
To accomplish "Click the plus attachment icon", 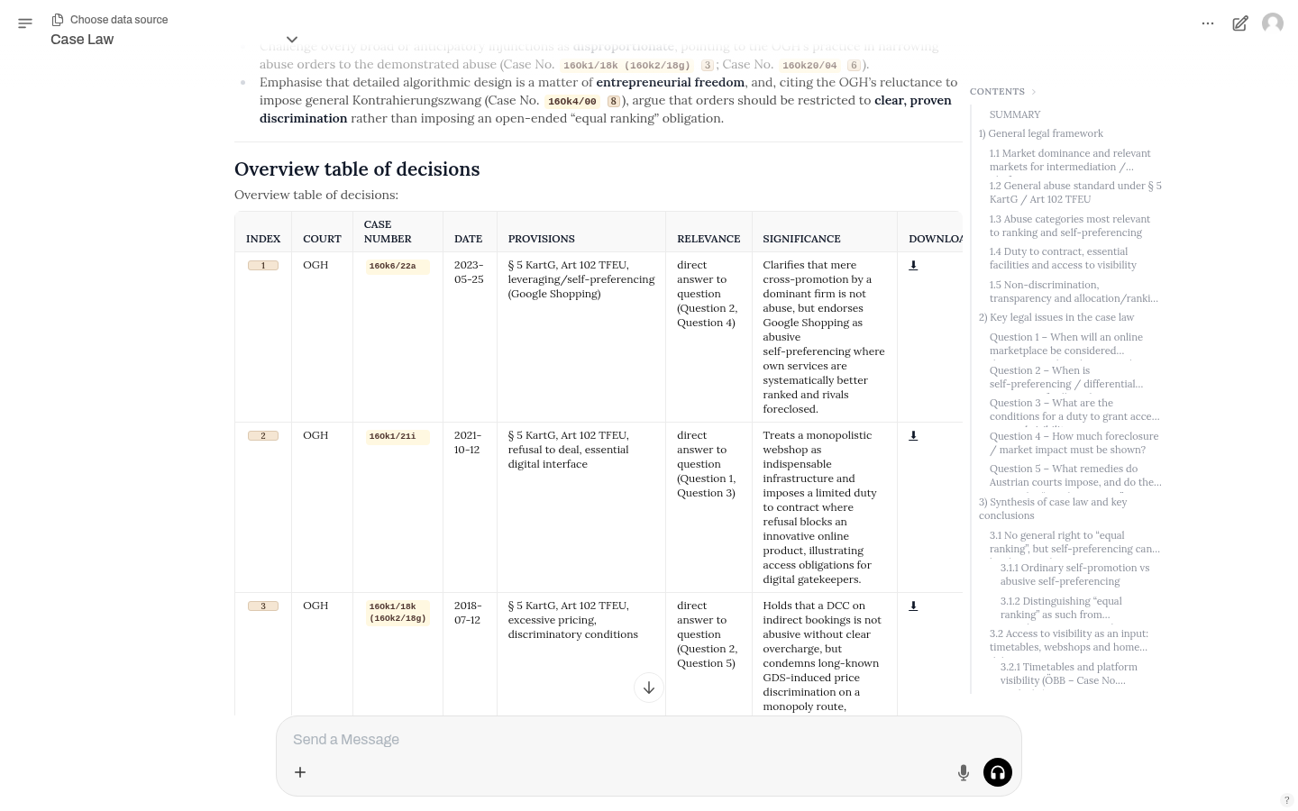I will [x=300, y=772].
